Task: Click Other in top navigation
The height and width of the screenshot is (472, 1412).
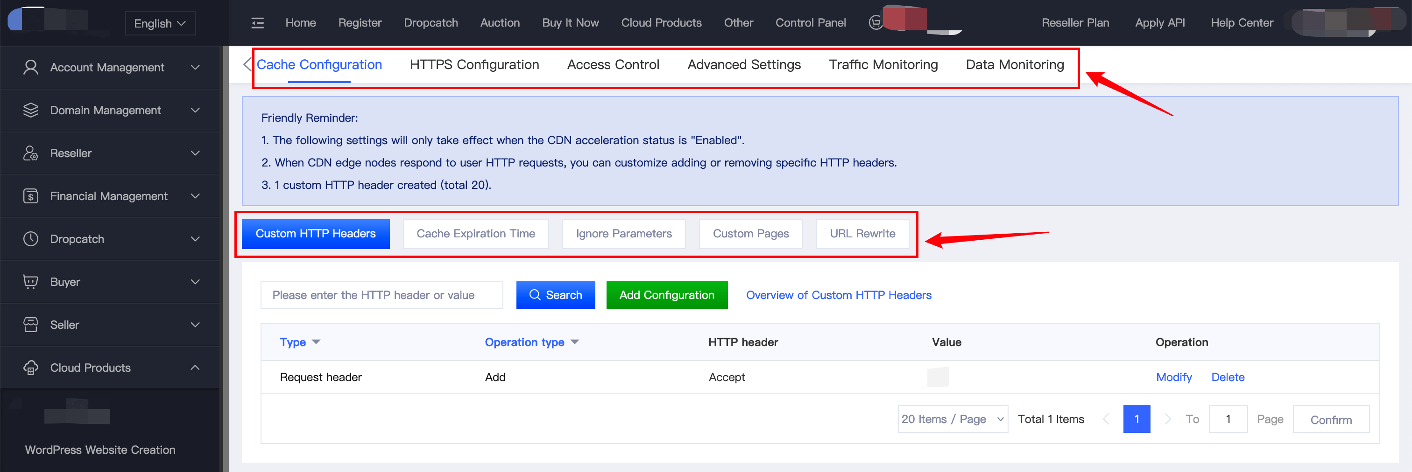Action: coord(738,23)
